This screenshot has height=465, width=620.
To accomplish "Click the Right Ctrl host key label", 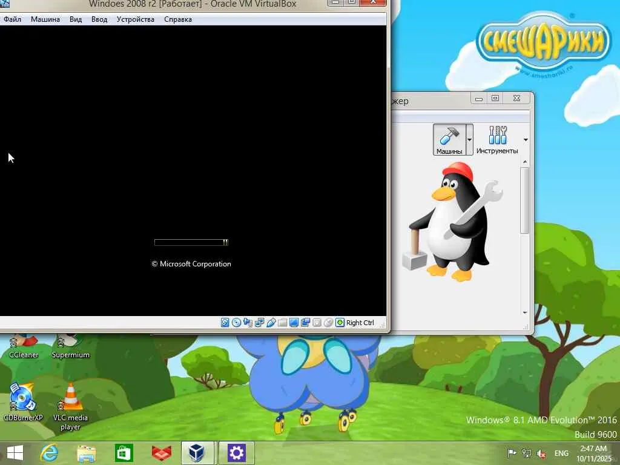I will tap(360, 323).
